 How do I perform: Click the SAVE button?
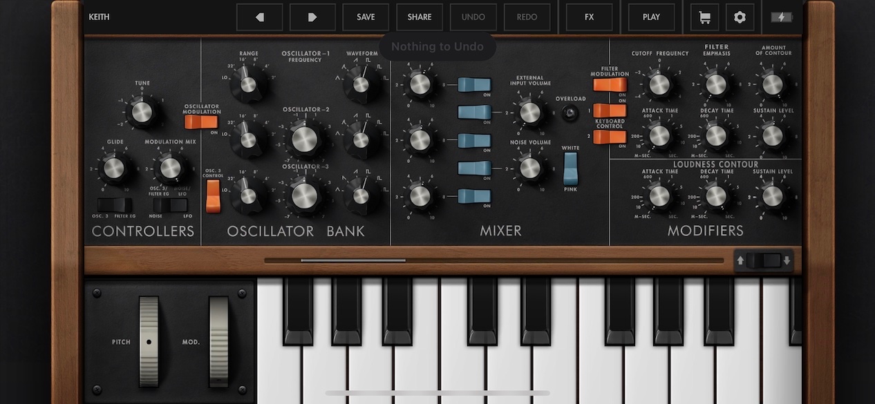tap(366, 17)
